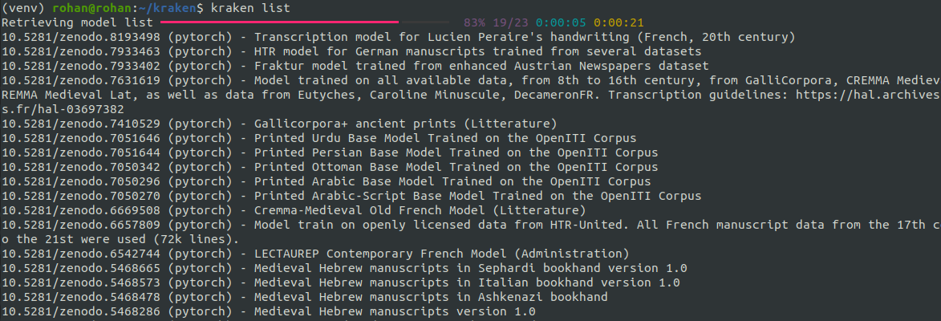Click the Italian bookhand Hebrew model entry
This screenshot has width=941, height=321.
[466, 282]
